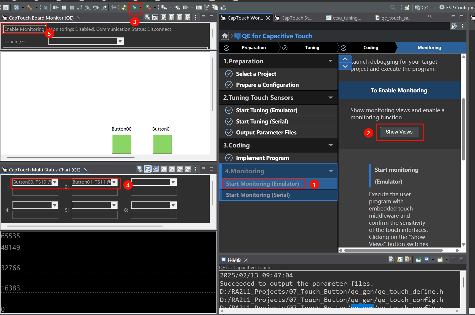
Task: Open the debug launch dropdown arrow
Action: point(141,8)
